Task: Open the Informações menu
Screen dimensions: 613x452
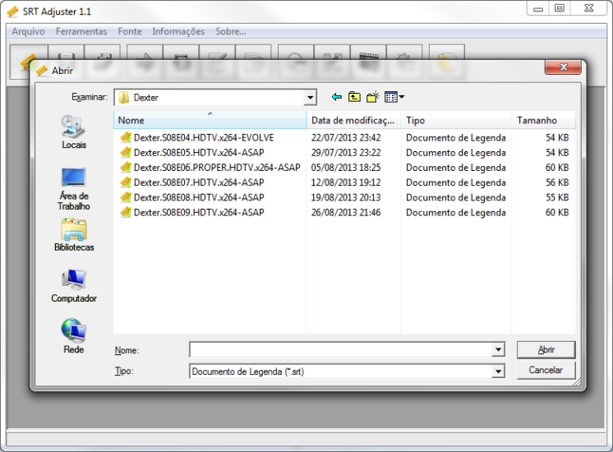Action: [x=178, y=31]
